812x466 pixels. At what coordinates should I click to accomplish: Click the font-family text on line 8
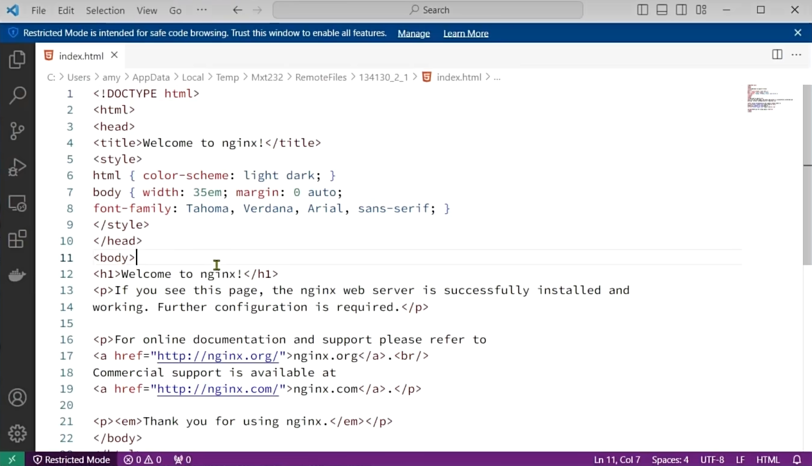[x=132, y=209]
